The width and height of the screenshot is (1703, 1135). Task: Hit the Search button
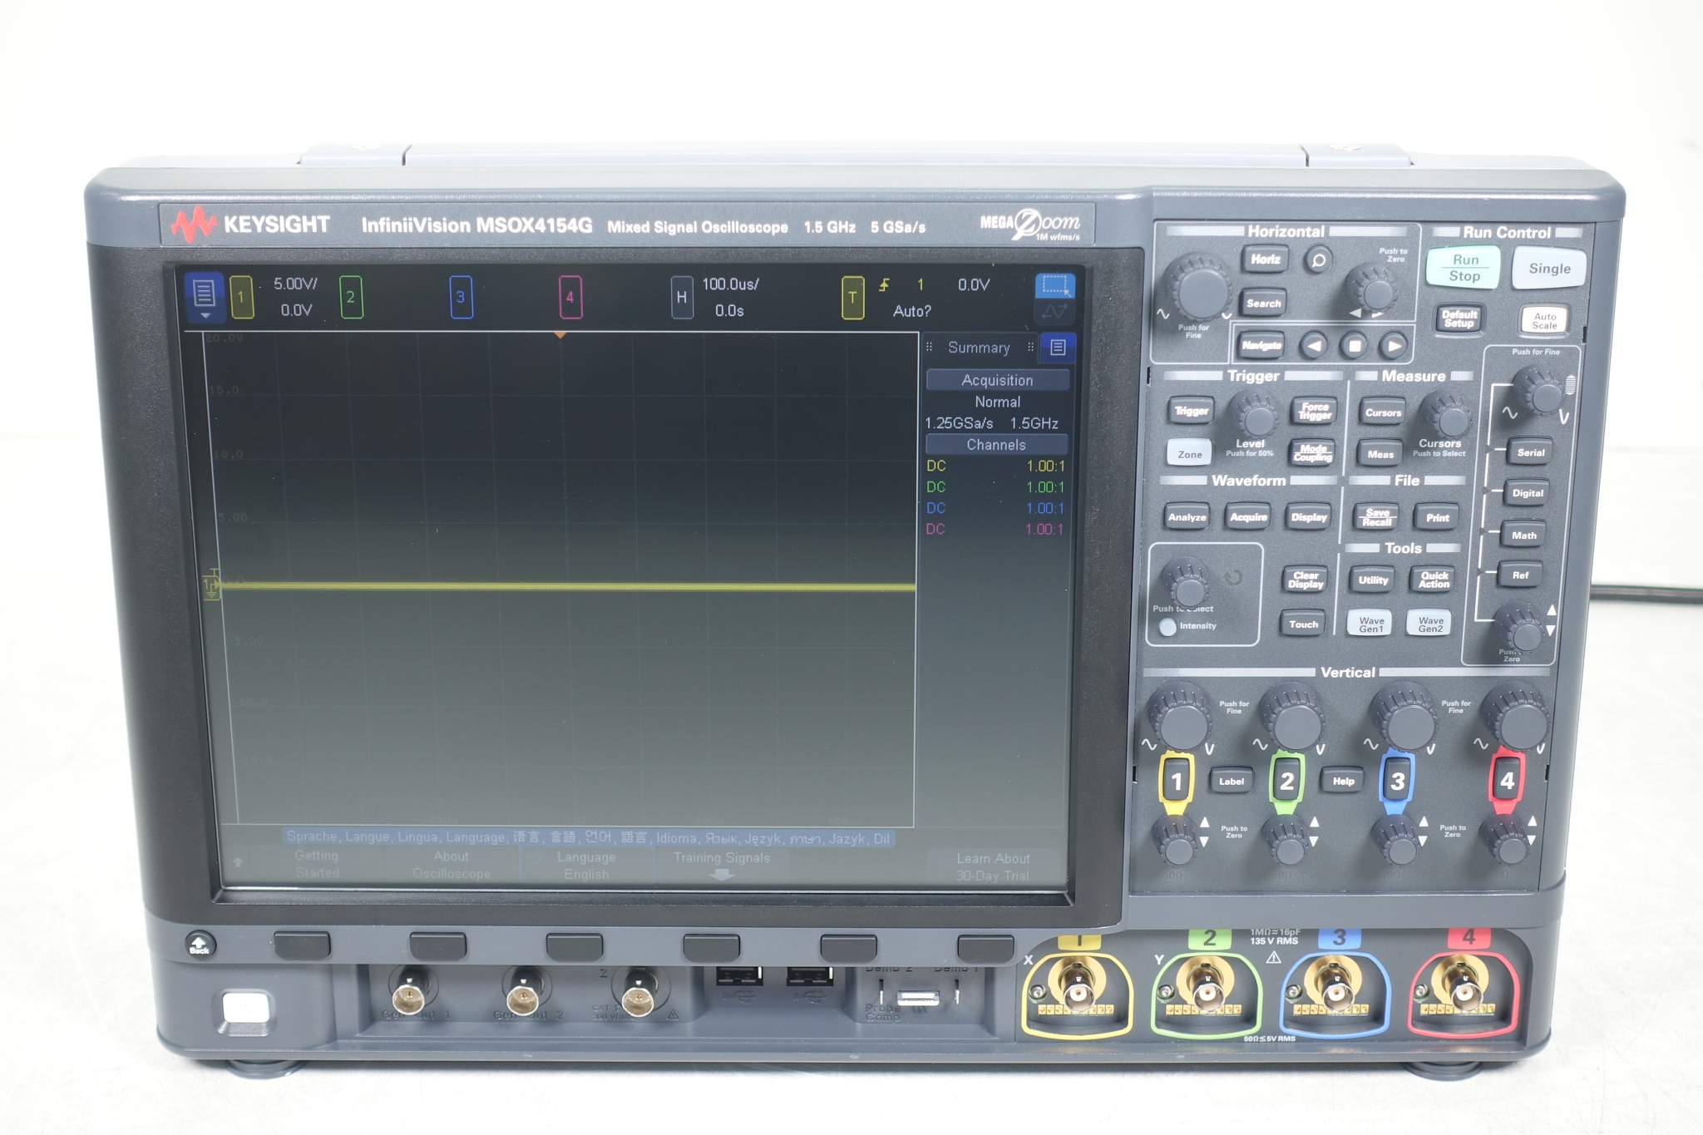1263,303
